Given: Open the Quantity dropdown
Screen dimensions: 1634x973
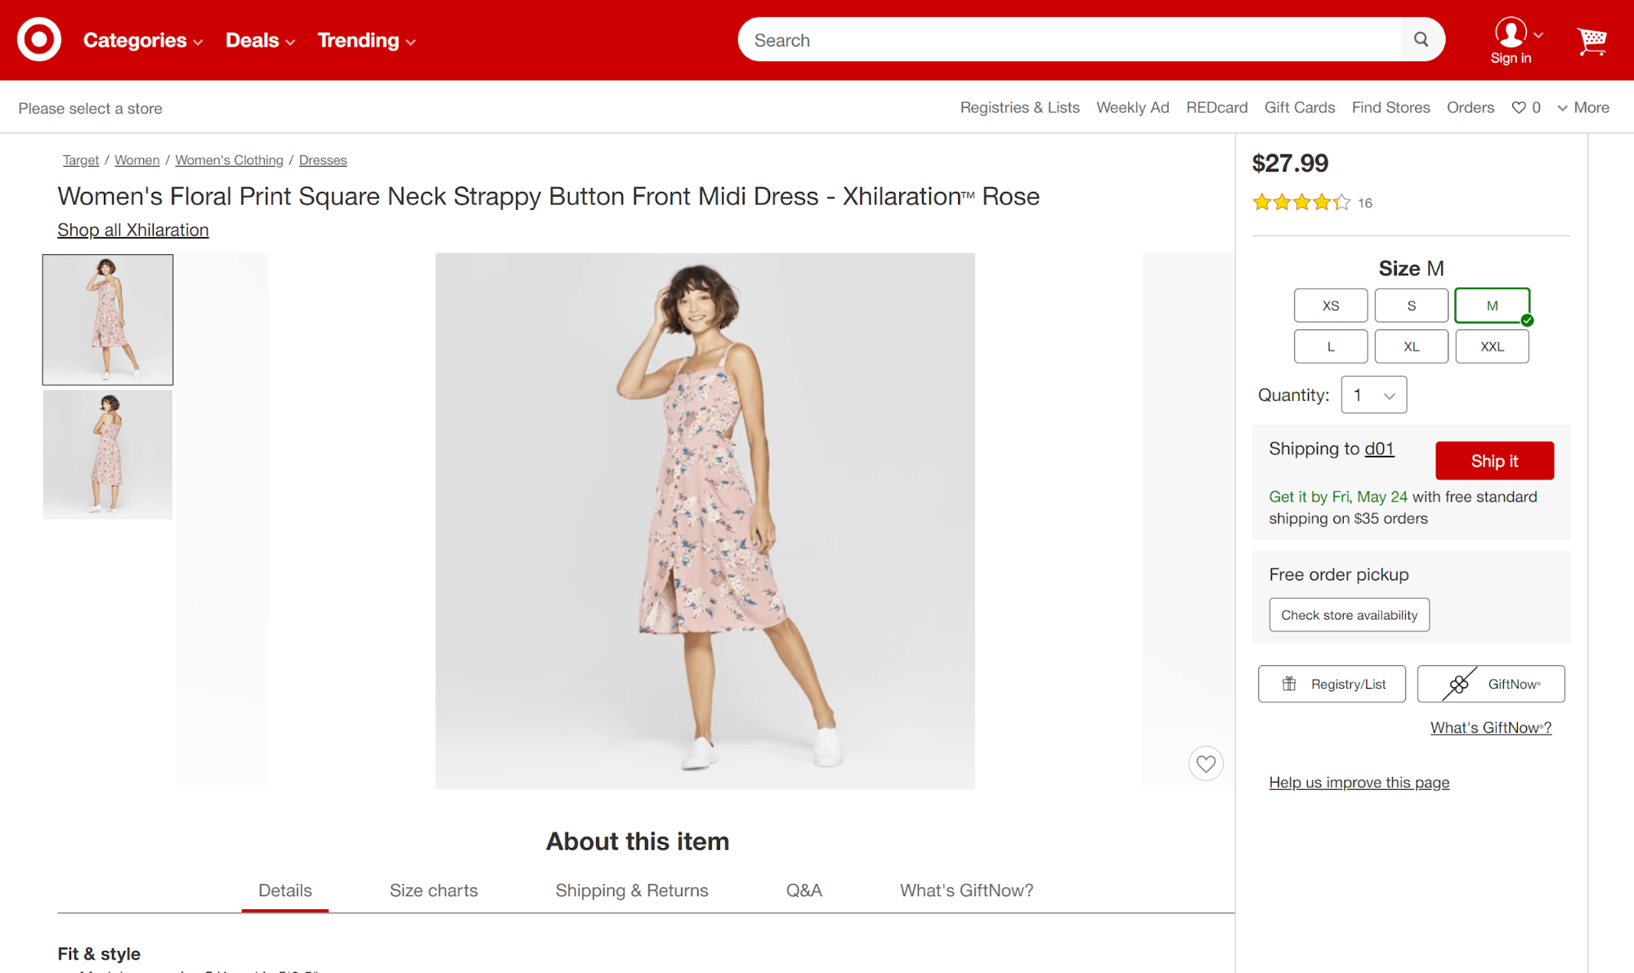Looking at the screenshot, I should tap(1373, 395).
